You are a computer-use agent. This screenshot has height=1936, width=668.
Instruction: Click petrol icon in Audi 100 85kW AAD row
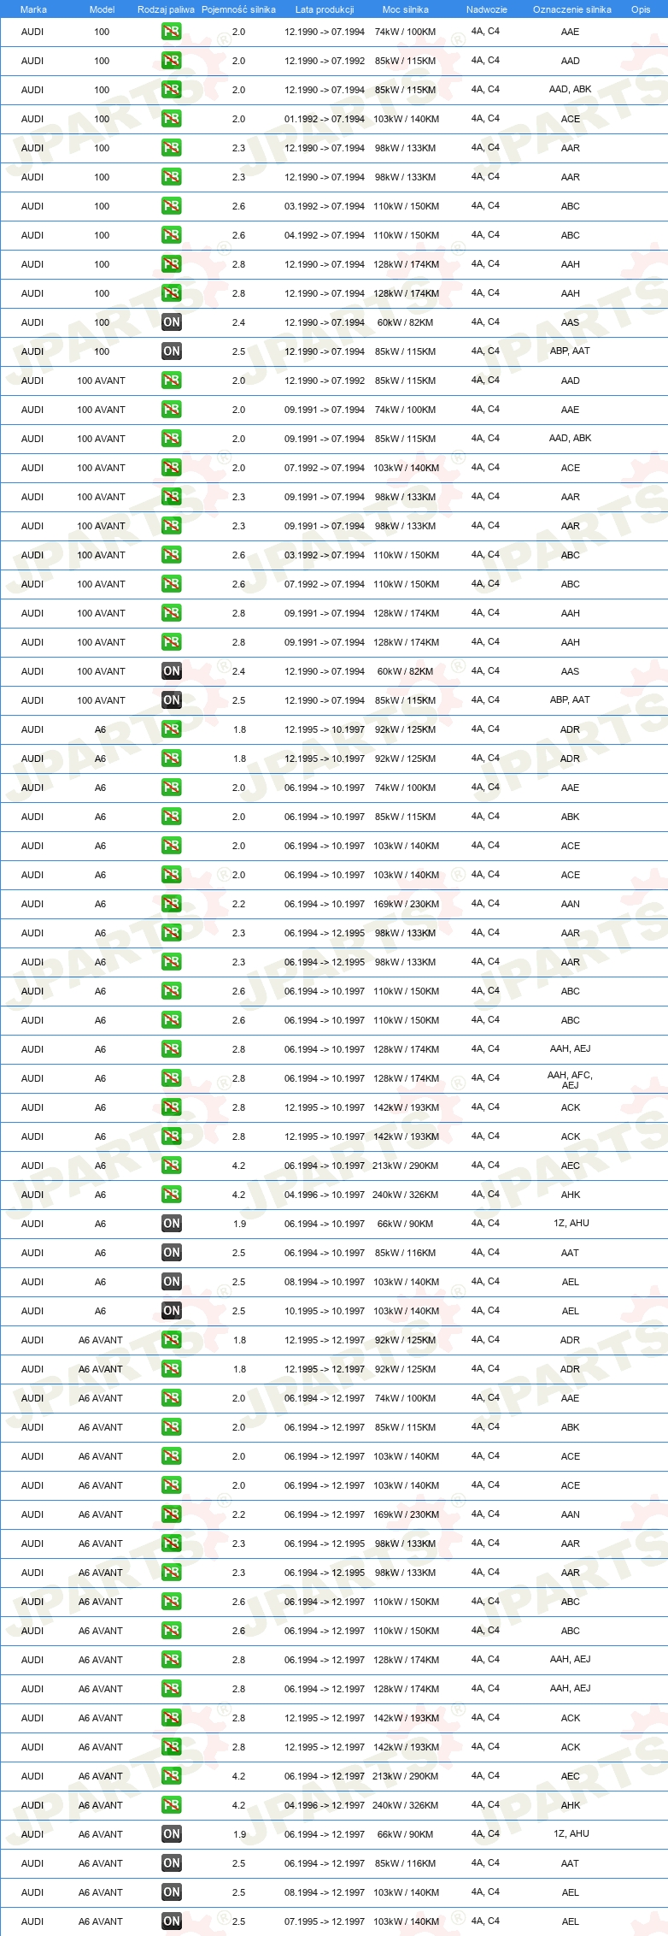point(172,61)
